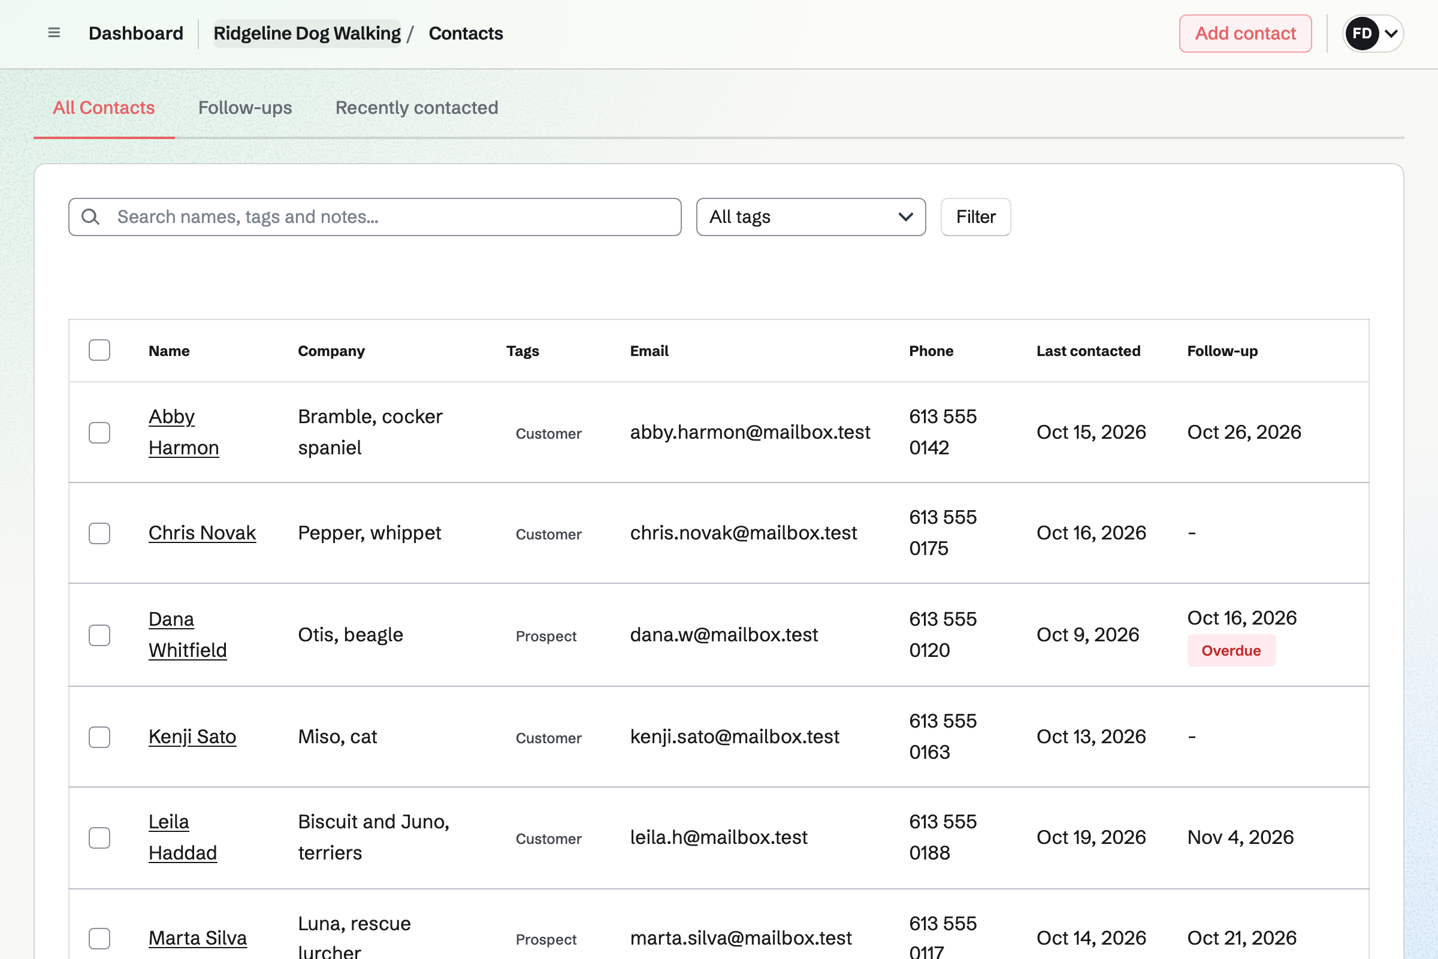Viewport: 1438px width, 959px height.
Task: Click the Overdue badge on Dana's row
Action: click(x=1231, y=651)
